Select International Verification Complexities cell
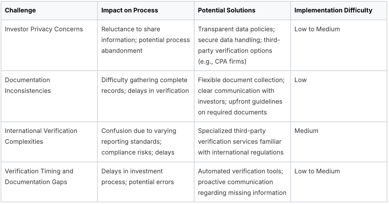This screenshot has height=204, width=389. click(x=49, y=142)
